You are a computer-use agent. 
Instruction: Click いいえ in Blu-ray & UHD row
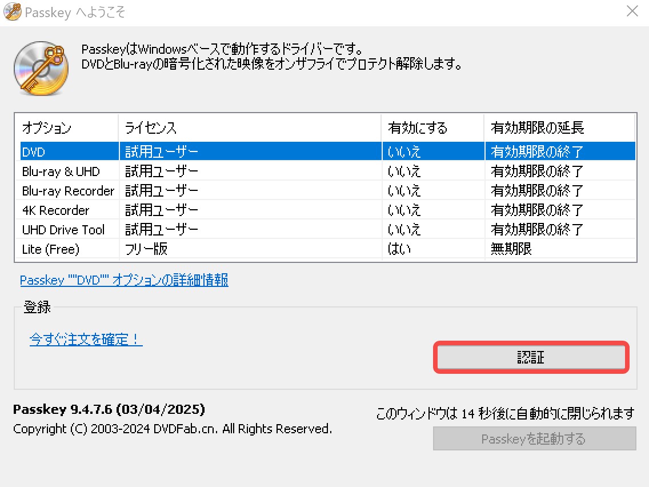(404, 171)
